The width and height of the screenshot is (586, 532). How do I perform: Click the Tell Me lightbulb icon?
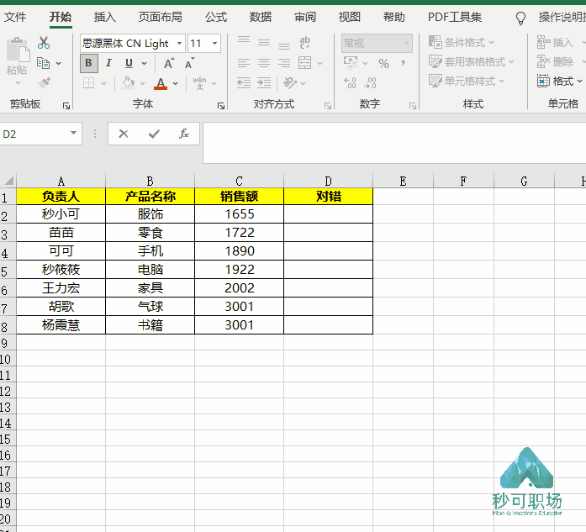(x=520, y=18)
